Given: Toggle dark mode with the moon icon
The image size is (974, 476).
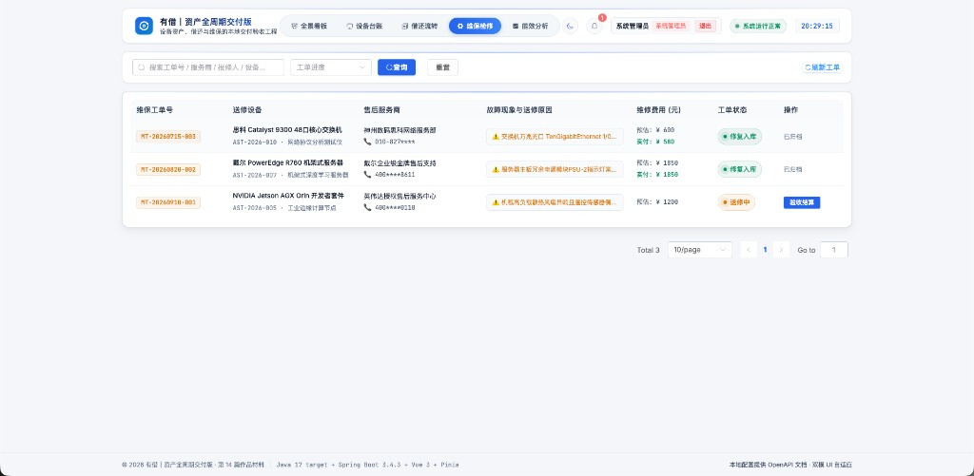Looking at the screenshot, I should (x=571, y=26).
